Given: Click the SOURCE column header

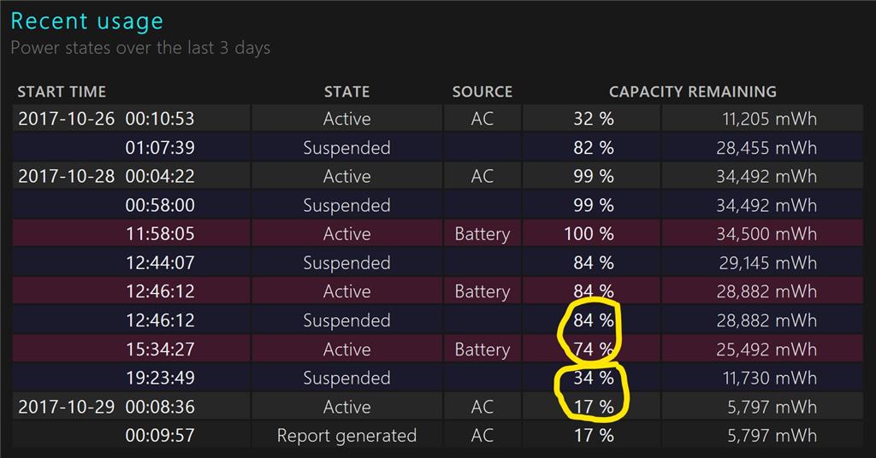Looking at the screenshot, I should click(x=482, y=91).
